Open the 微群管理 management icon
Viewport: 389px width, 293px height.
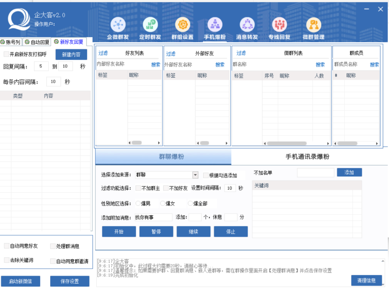coord(313,25)
